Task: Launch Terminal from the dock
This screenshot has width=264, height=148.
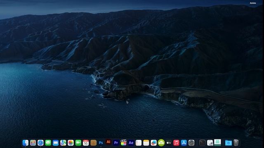Action: coord(203,143)
